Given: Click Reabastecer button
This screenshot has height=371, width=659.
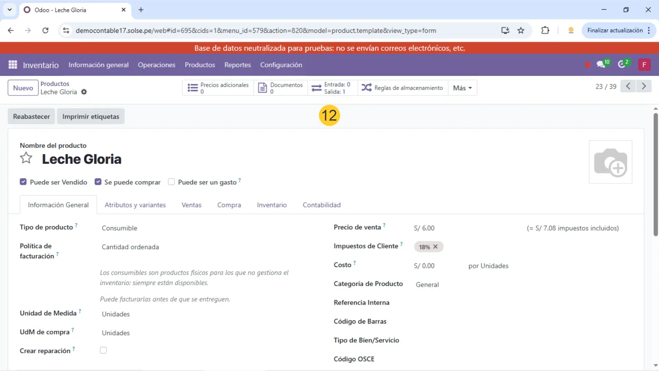Looking at the screenshot, I should (31, 116).
